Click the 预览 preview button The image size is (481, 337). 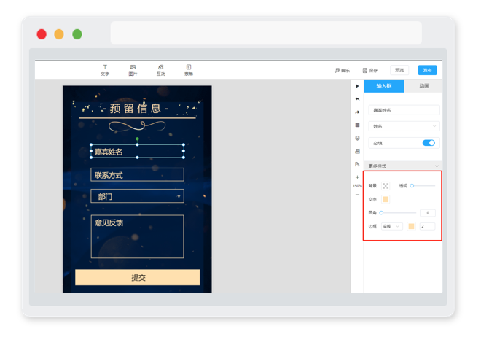pos(399,70)
